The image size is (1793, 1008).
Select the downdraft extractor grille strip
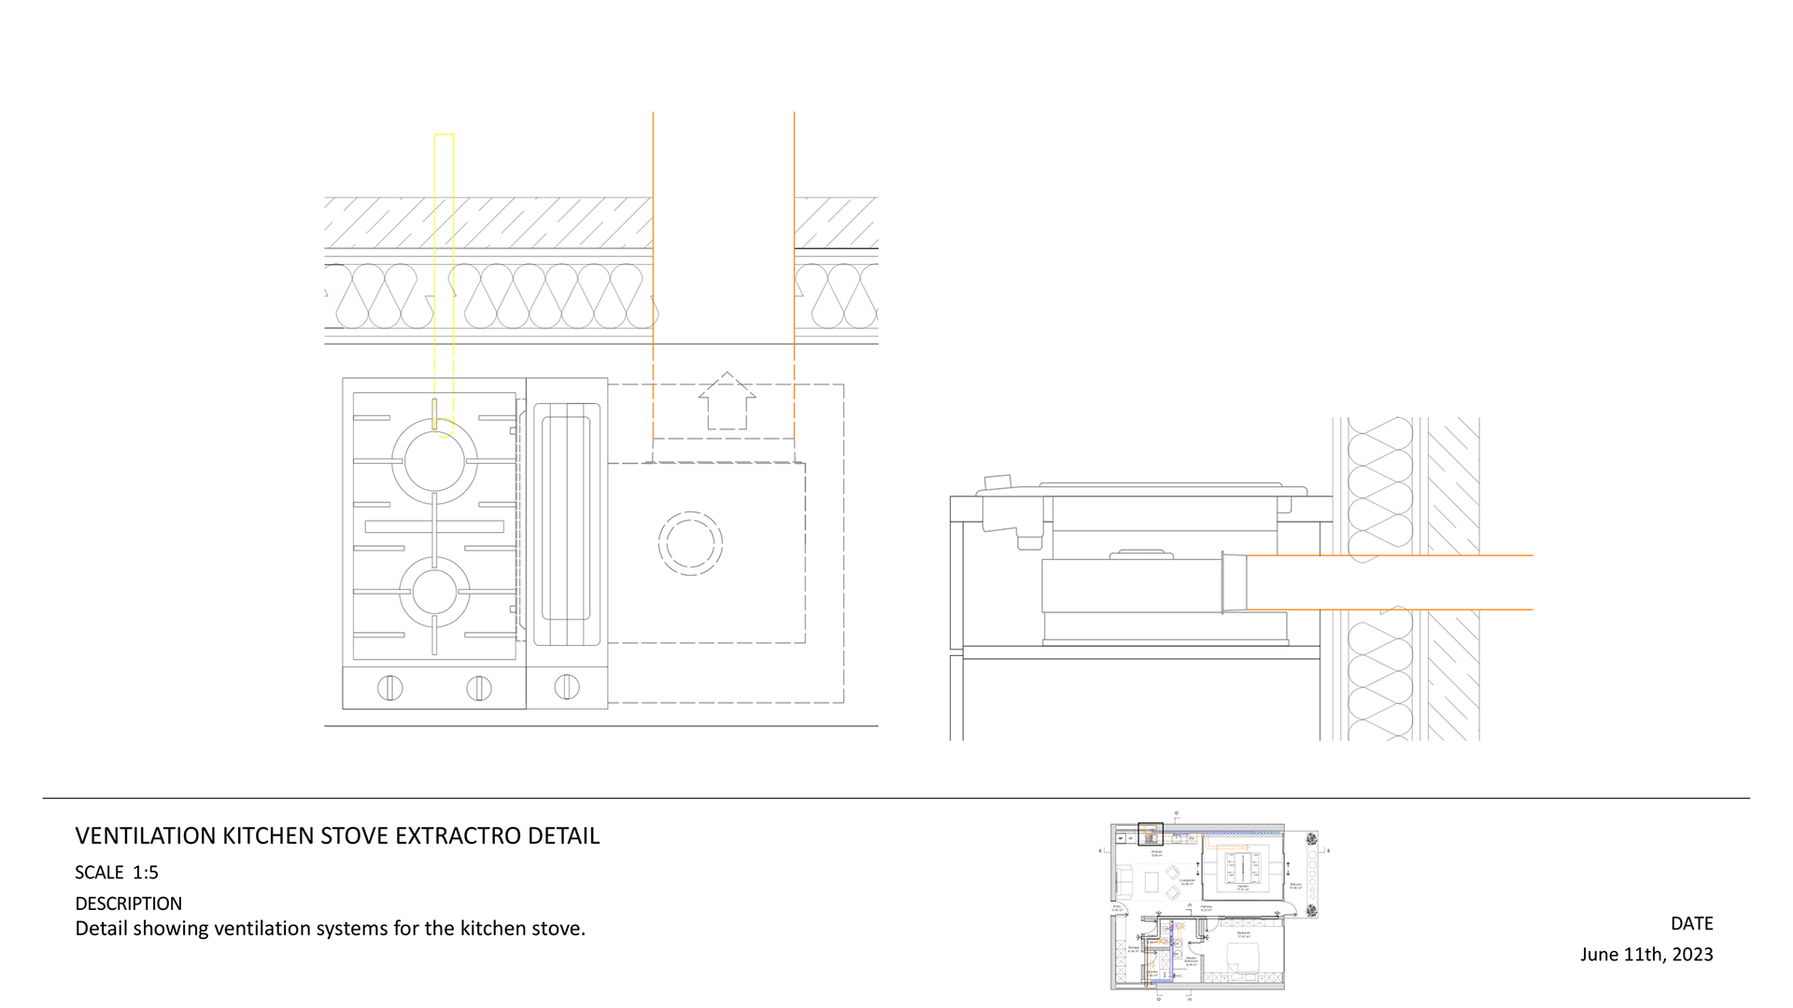click(x=566, y=524)
